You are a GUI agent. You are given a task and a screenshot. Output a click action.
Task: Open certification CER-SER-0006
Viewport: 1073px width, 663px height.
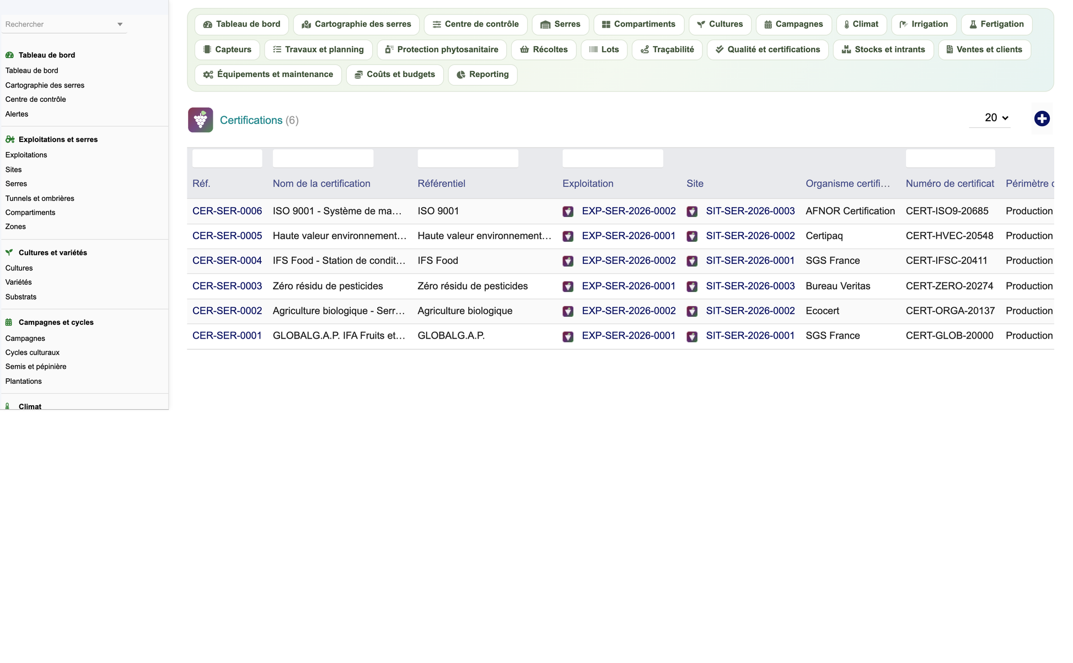[x=227, y=211]
